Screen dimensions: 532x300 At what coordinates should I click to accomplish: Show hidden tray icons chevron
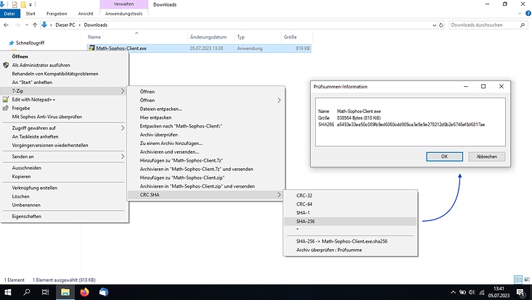pos(453,292)
